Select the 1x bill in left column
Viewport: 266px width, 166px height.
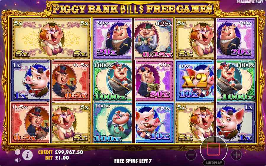(30, 81)
